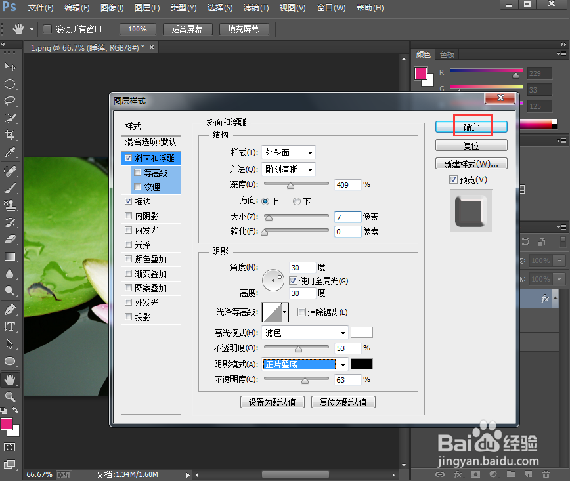Select the Zoom tool

(10, 396)
